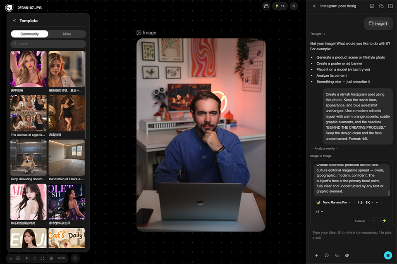
Task: Select the 都市繁华杂志风 template thumbnail
Action: (x=67, y=202)
